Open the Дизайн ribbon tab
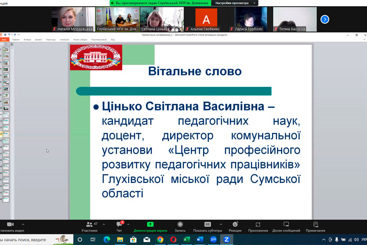Screen dimensions: 367x245 pos(38,40)
